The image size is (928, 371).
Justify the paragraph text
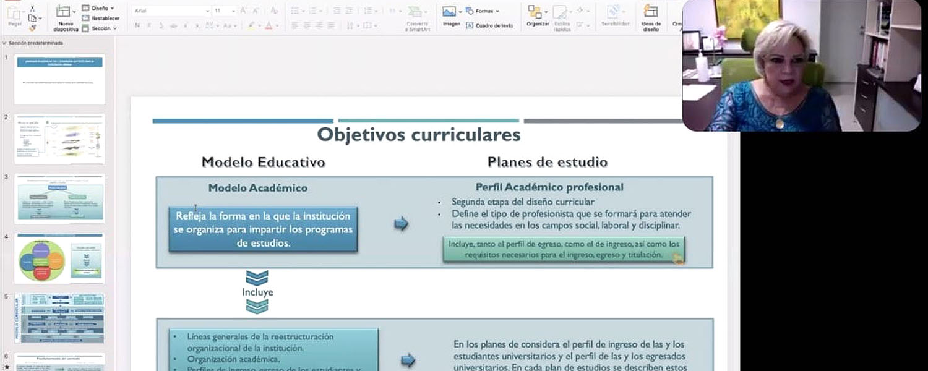pos(330,25)
